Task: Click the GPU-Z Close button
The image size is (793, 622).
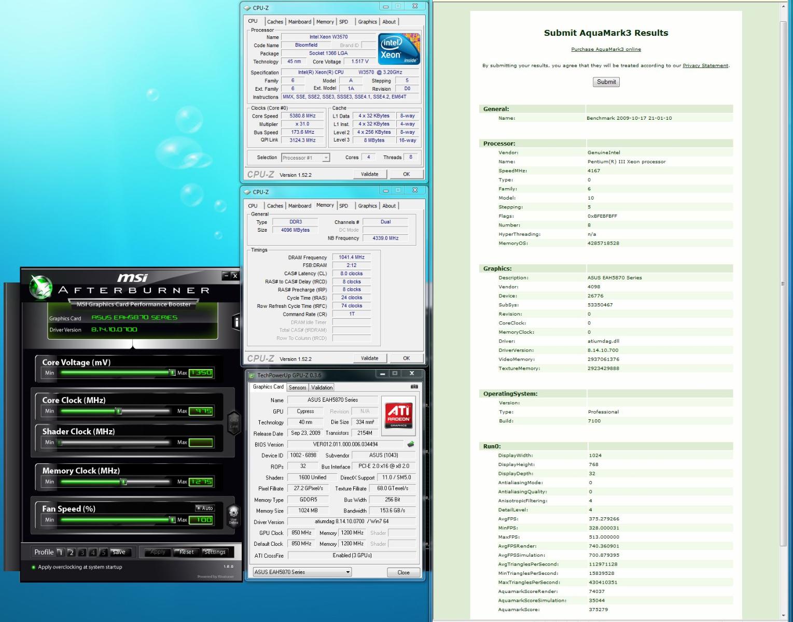Action: pyautogui.click(x=404, y=572)
